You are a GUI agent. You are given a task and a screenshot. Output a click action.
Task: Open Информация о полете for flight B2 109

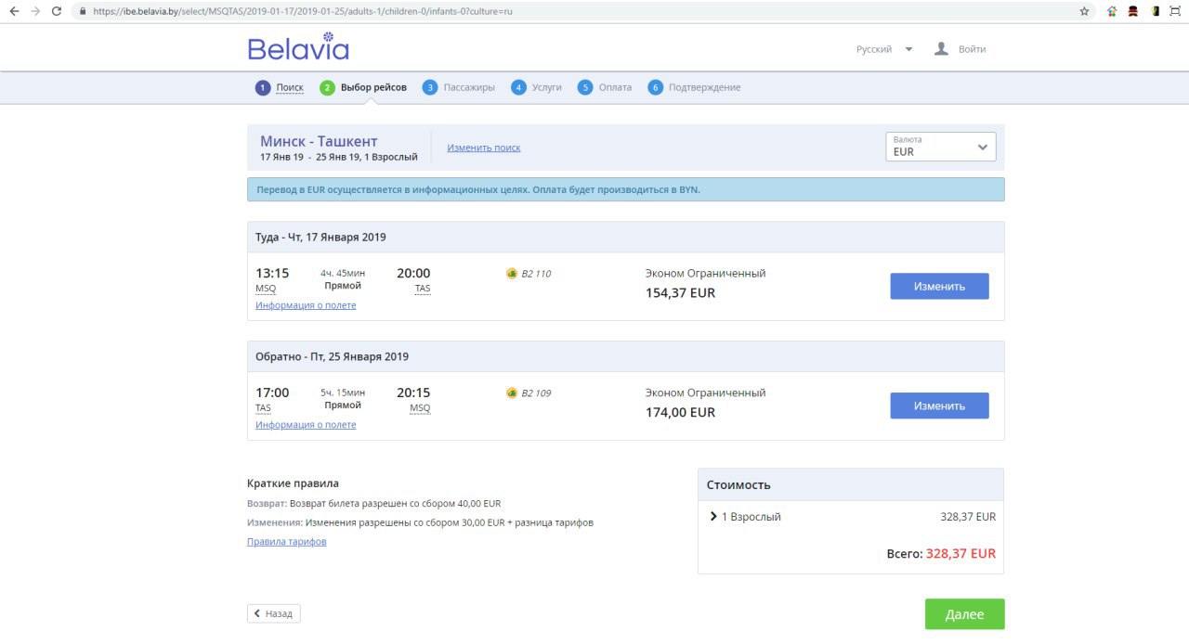(306, 425)
